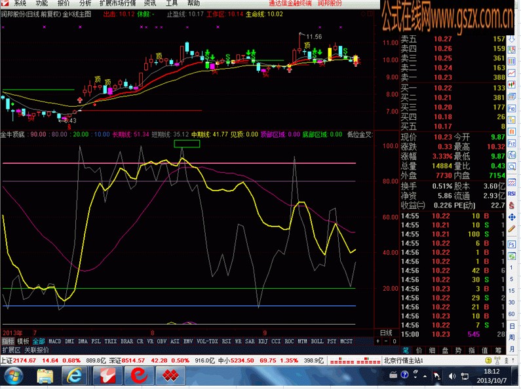
Task: Open the 关联报价 panel
Action: (37, 350)
